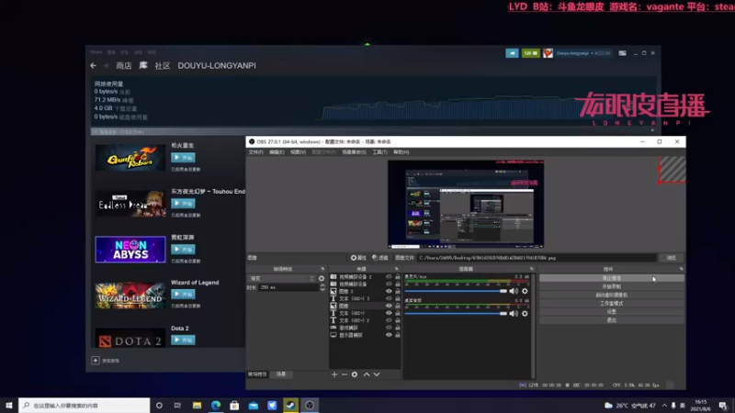Add a game with Steam plus icon

(96, 360)
